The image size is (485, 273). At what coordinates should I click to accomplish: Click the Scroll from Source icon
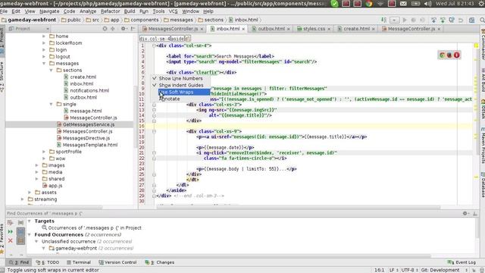(x=105, y=29)
